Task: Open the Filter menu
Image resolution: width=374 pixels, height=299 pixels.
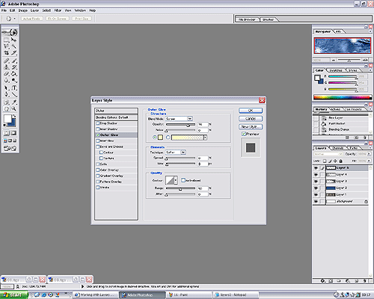Action: click(58, 10)
